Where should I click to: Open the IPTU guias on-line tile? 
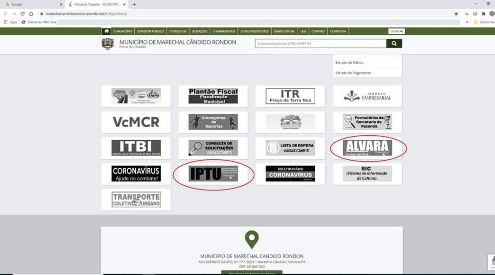(213, 174)
